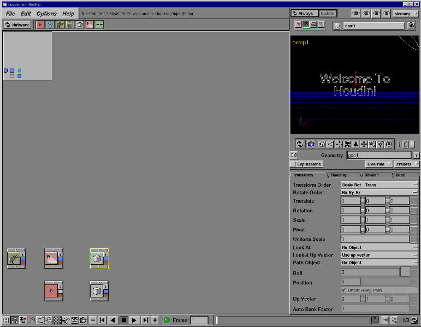Select the green crosshair toolbar icon
Screen dimensions: 421x327
click(99, 25)
